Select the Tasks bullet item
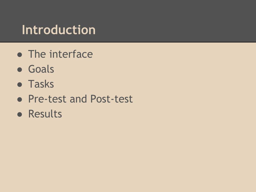Screen dimensions: 256x192 (41, 84)
